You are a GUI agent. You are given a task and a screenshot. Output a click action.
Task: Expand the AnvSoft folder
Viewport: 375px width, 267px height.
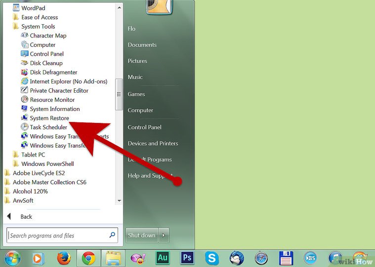pos(19,200)
